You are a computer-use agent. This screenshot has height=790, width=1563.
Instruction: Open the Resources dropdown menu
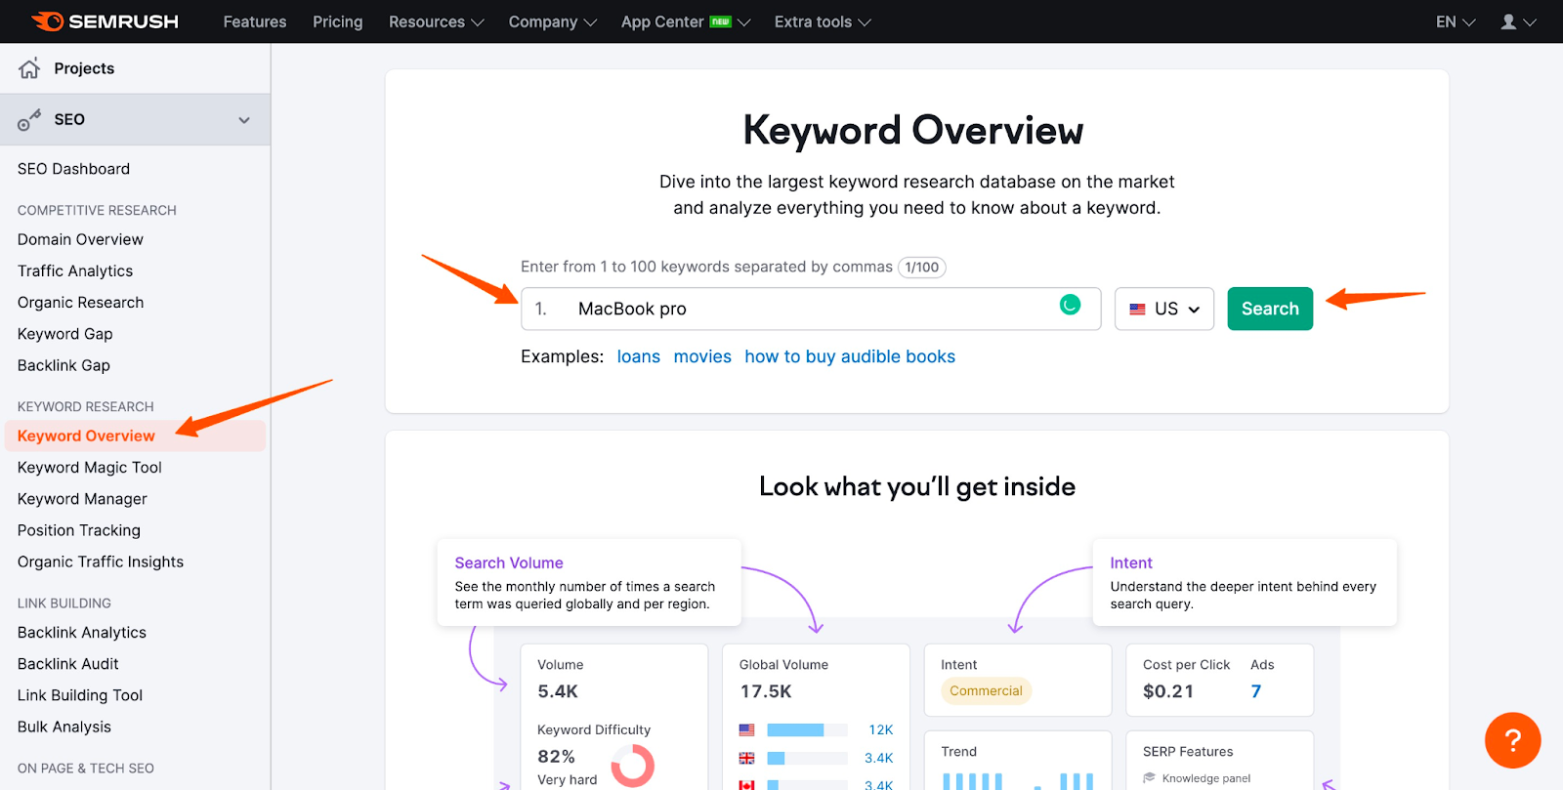436,21
